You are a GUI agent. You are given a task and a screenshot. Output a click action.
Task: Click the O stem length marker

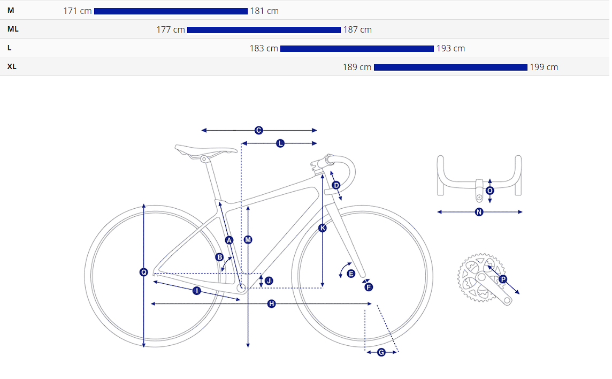coord(490,191)
